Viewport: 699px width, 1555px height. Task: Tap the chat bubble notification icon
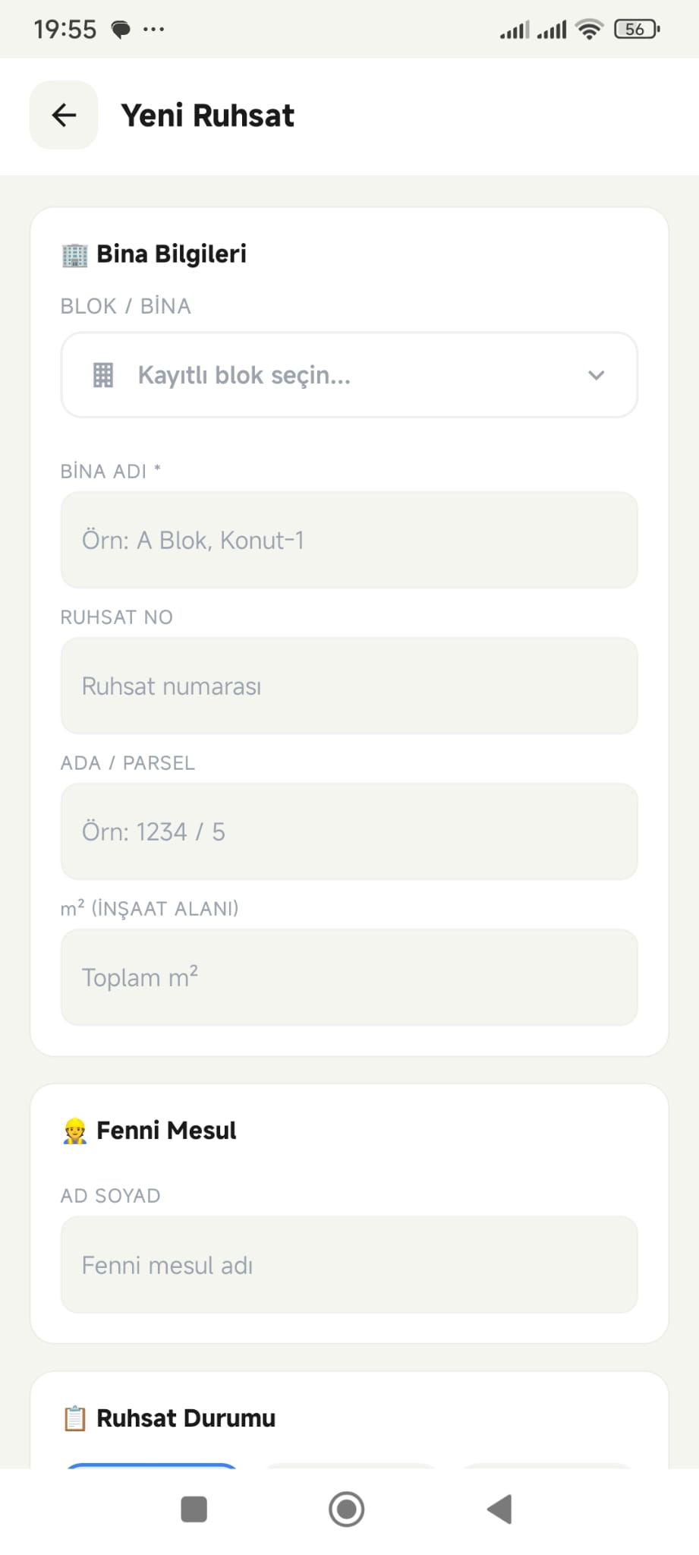120,30
